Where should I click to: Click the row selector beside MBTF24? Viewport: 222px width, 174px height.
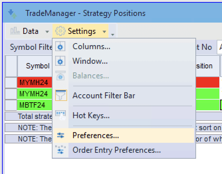tap(11, 105)
